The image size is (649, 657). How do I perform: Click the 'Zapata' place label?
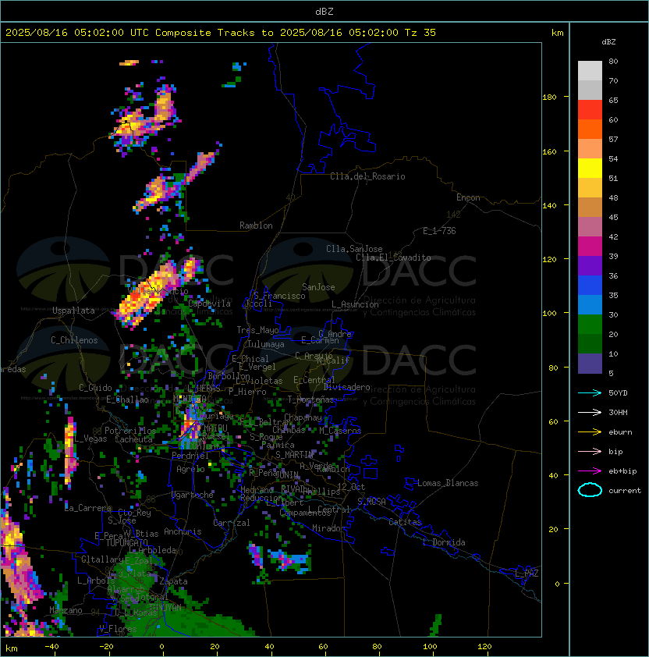[x=173, y=581]
